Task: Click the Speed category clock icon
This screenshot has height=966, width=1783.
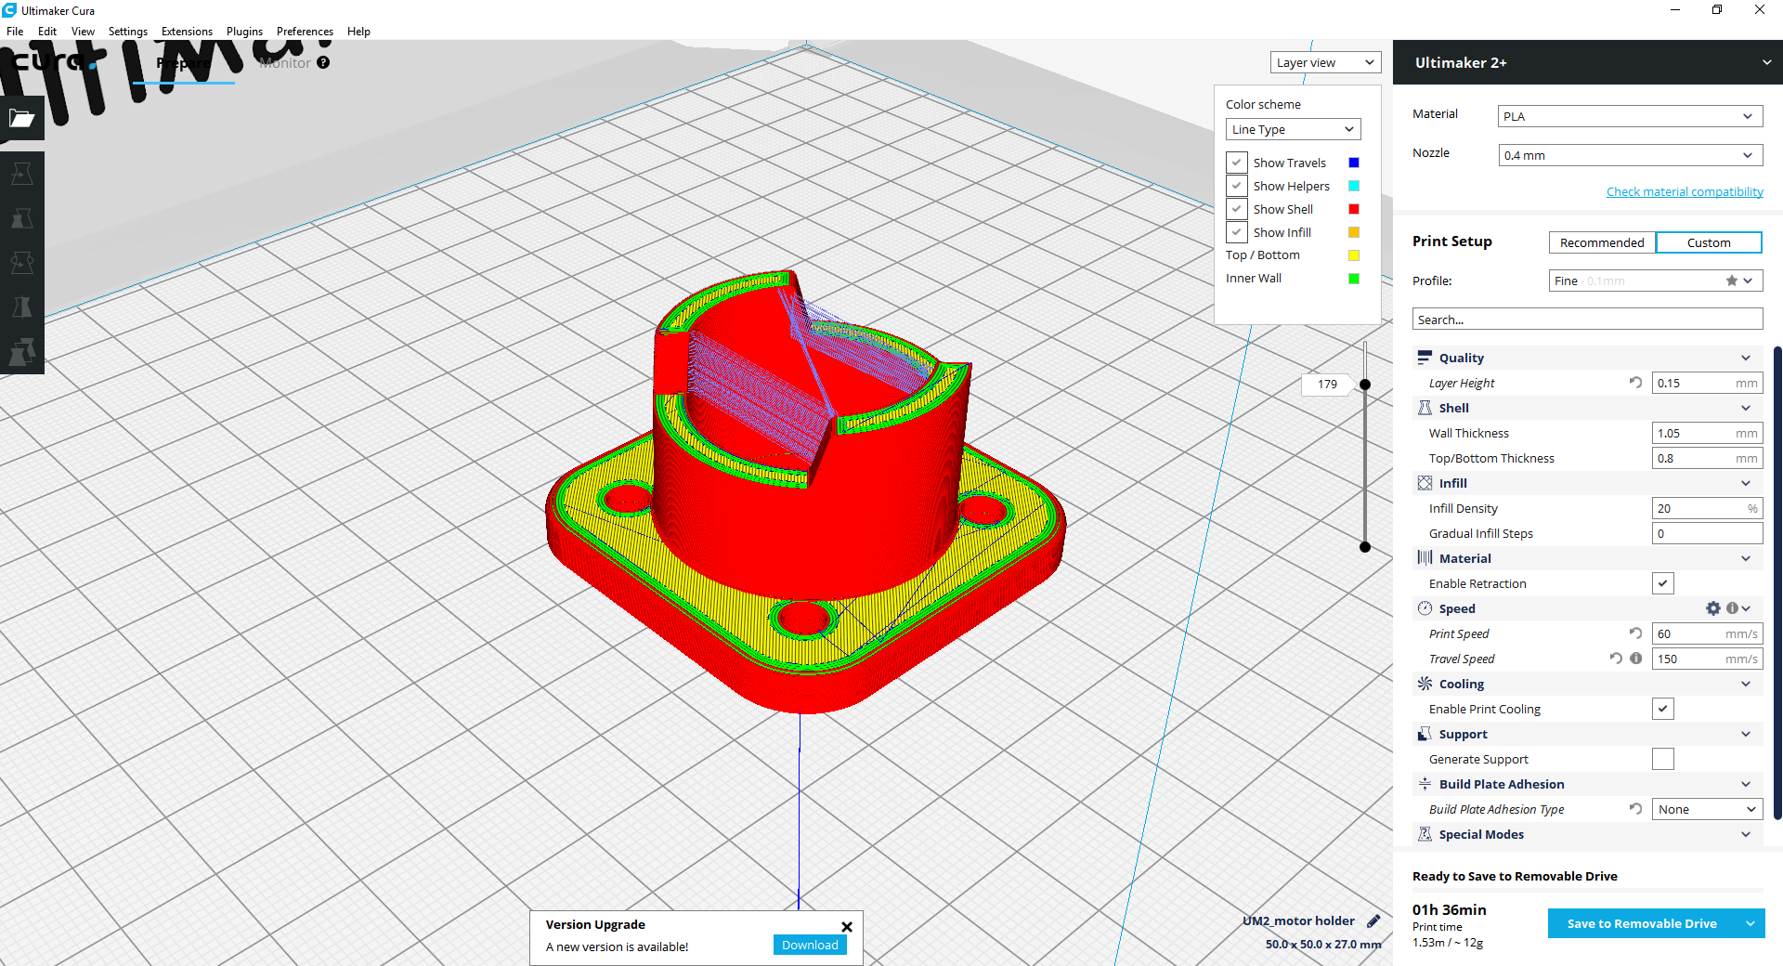Action: pos(1425,608)
